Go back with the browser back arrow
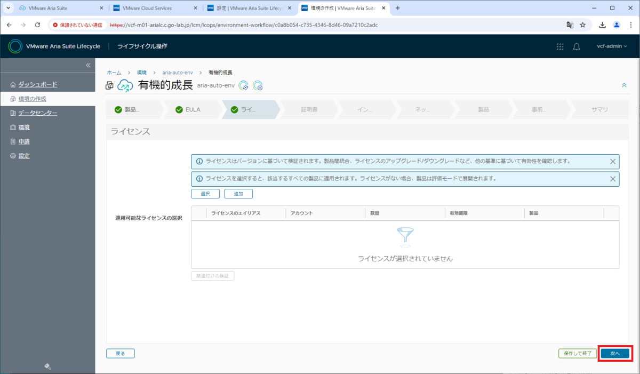The height and width of the screenshot is (374, 640). (x=9, y=25)
